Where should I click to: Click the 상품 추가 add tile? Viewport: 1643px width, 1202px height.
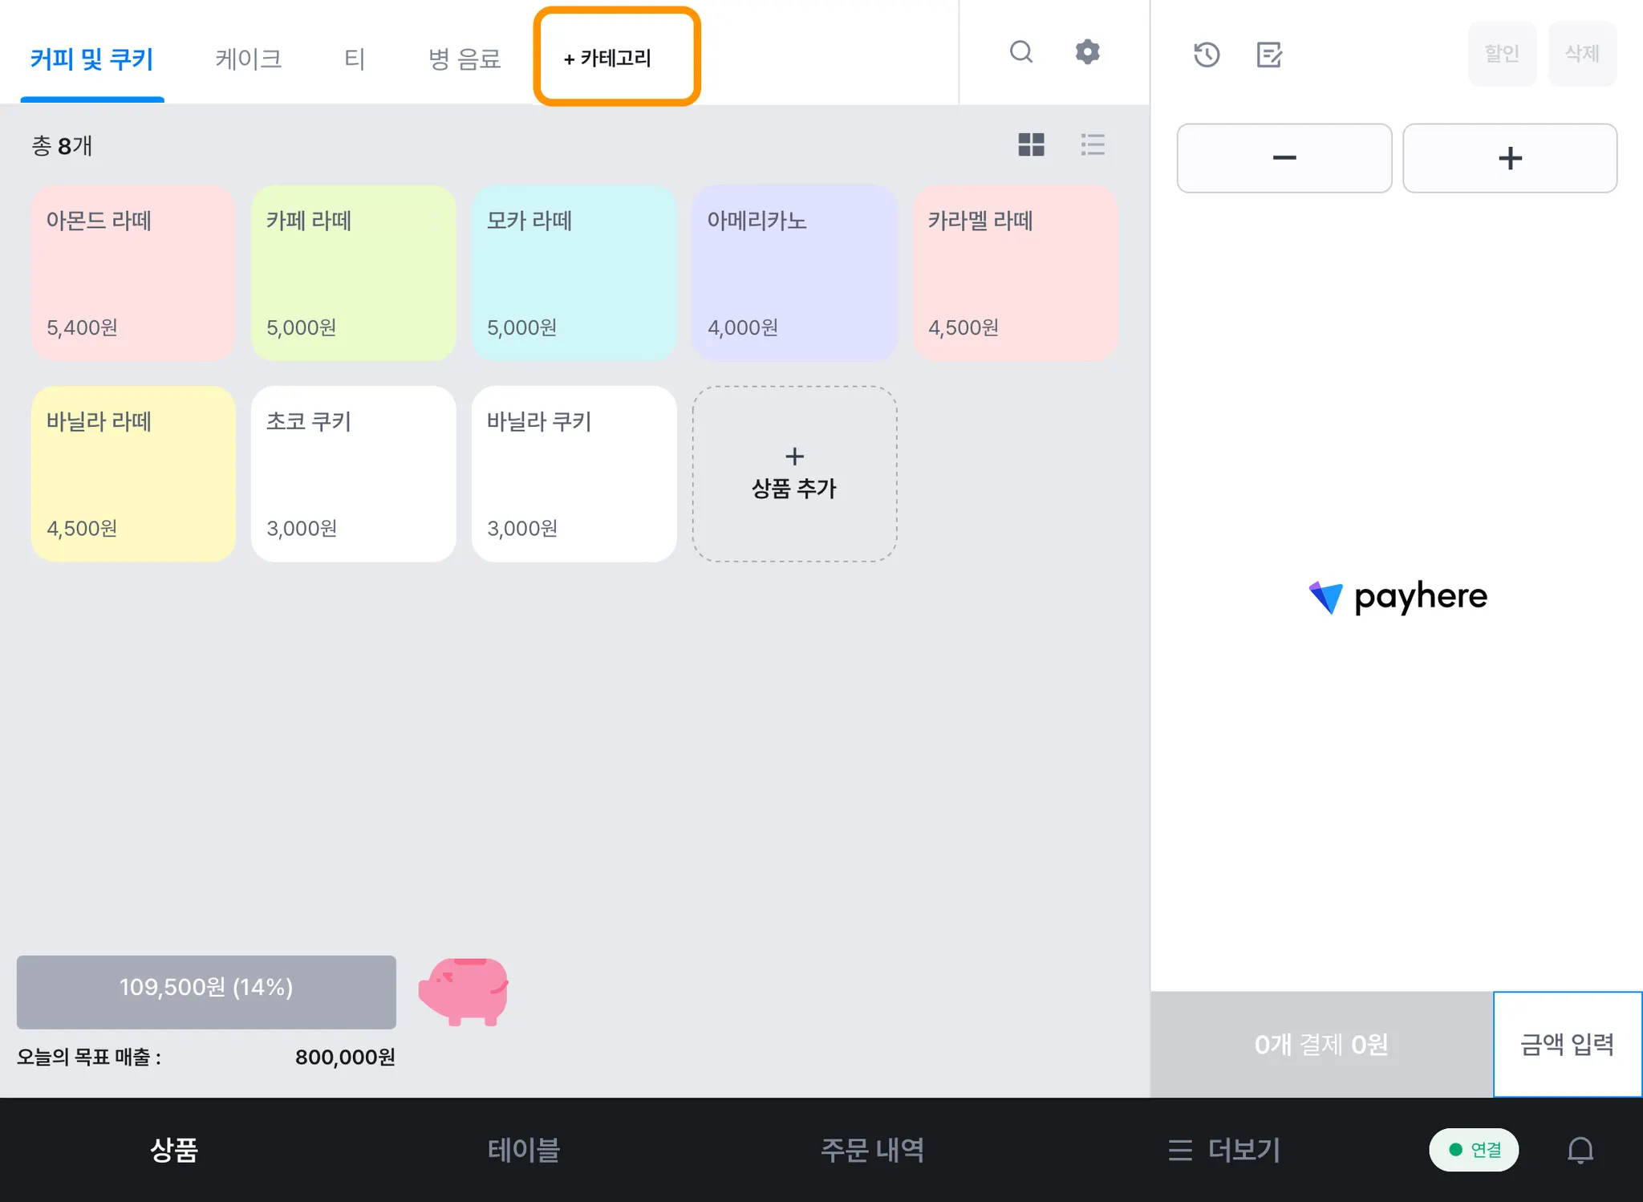(794, 473)
